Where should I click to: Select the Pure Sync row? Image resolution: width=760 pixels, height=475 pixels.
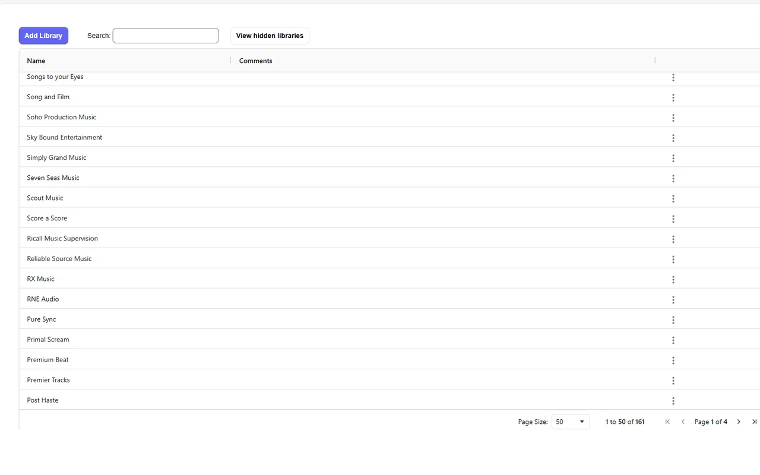tap(389, 319)
